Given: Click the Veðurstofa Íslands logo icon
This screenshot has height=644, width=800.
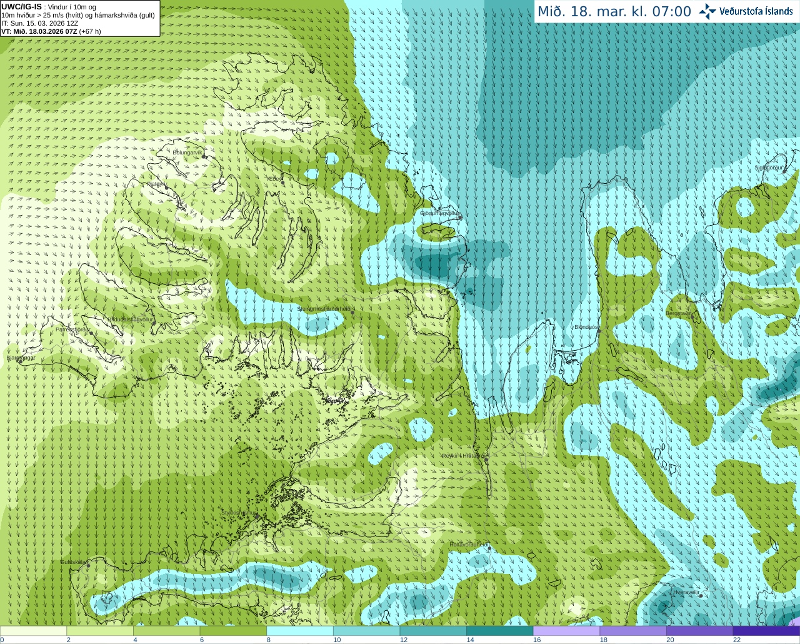Looking at the screenshot, I should 707,11.
